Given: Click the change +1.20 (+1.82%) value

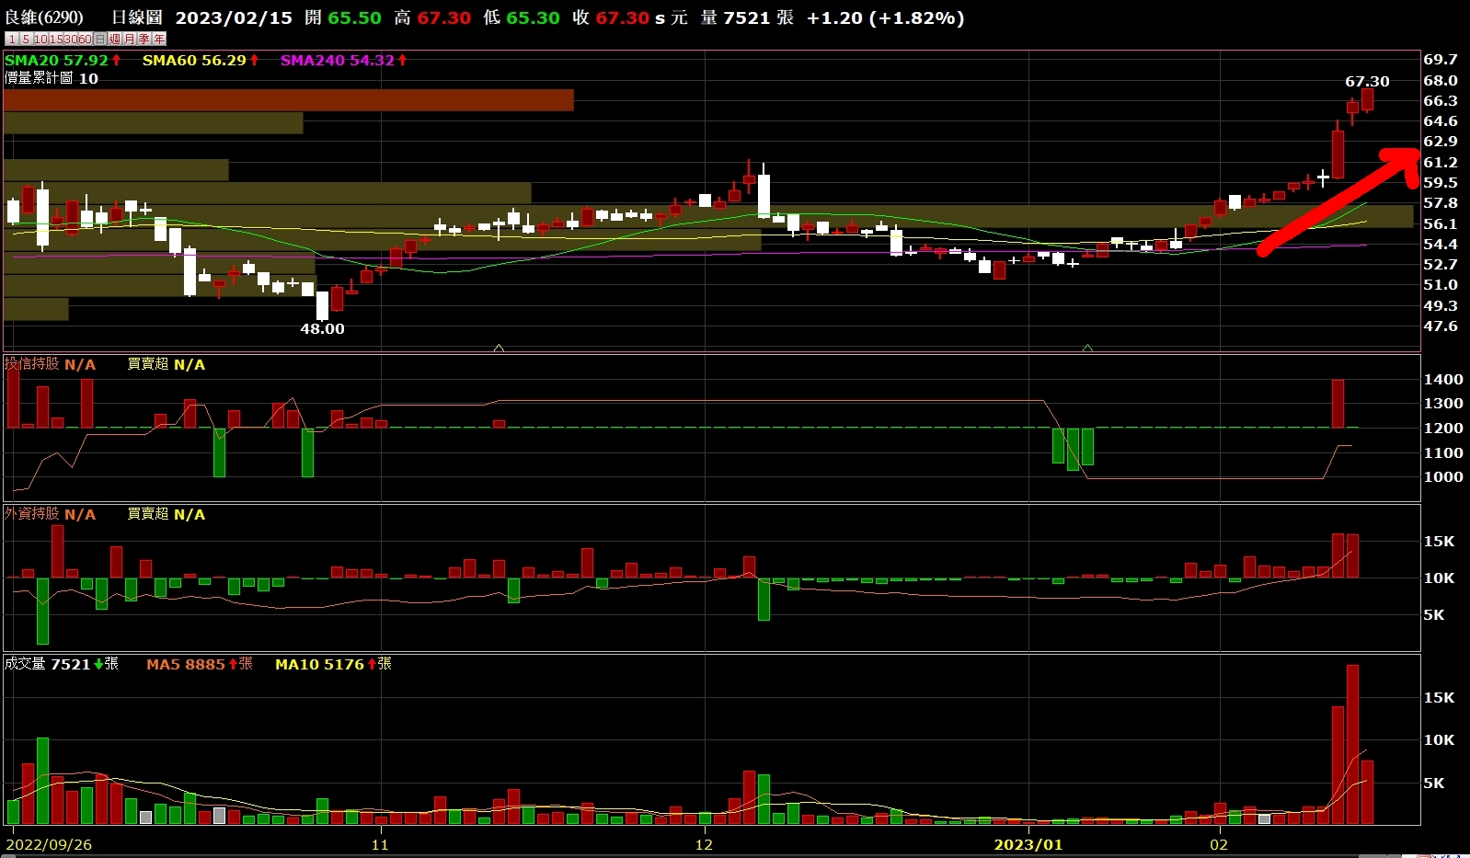Looking at the screenshot, I should click(x=885, y=17).
